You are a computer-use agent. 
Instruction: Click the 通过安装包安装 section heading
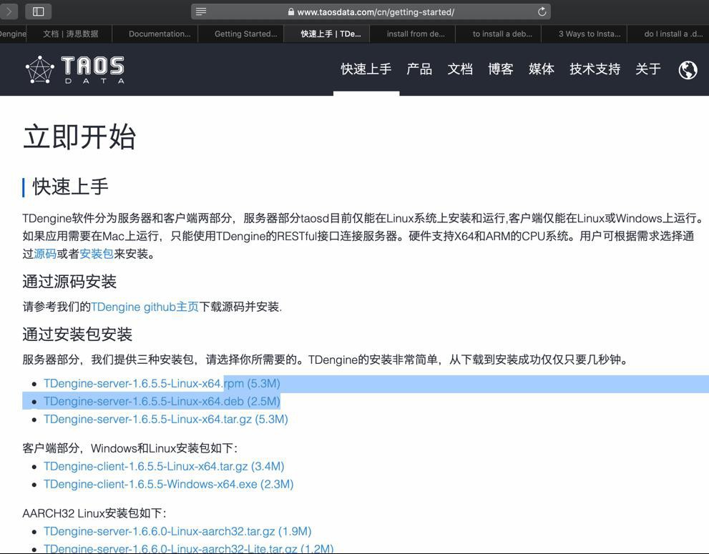pyautogui.click(x=77, y=335)
